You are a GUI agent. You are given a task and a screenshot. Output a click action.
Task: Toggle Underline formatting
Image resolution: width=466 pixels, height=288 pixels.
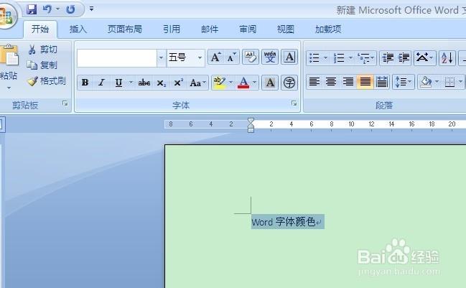[118, 83]
